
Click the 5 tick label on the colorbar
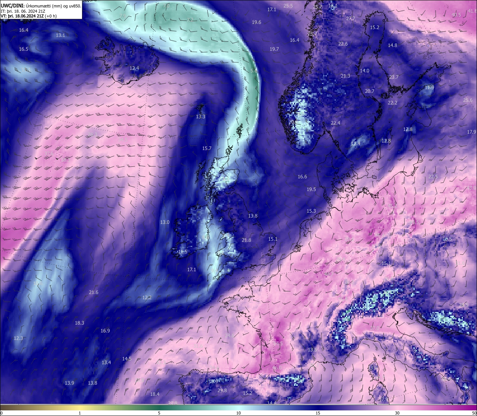click(159, 413)
